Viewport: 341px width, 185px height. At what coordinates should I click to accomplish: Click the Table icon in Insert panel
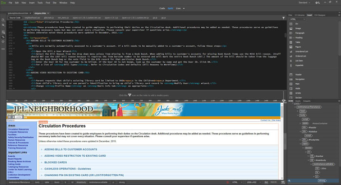pos(291,42)
